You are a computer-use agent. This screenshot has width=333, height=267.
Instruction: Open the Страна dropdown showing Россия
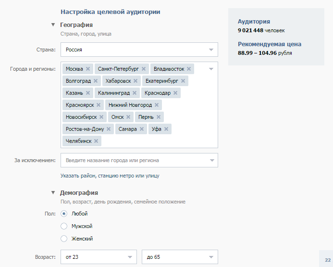tap(139, 50)
